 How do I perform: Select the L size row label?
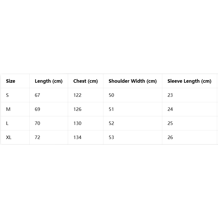point(7,123)
